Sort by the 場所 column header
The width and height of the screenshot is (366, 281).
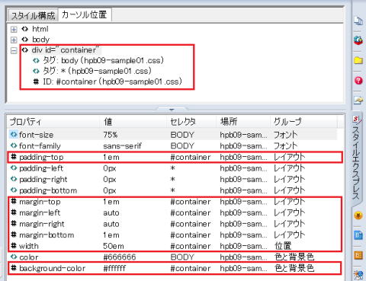[243, 122]
